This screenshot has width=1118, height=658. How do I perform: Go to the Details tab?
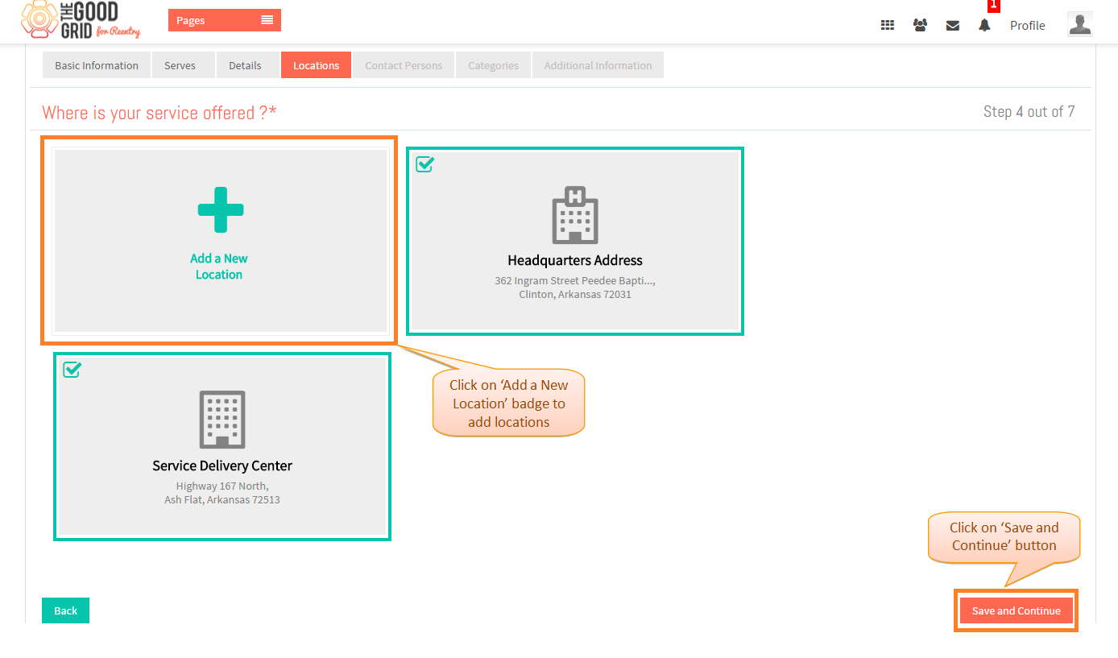pyautogui.click(x=245, y=65)
